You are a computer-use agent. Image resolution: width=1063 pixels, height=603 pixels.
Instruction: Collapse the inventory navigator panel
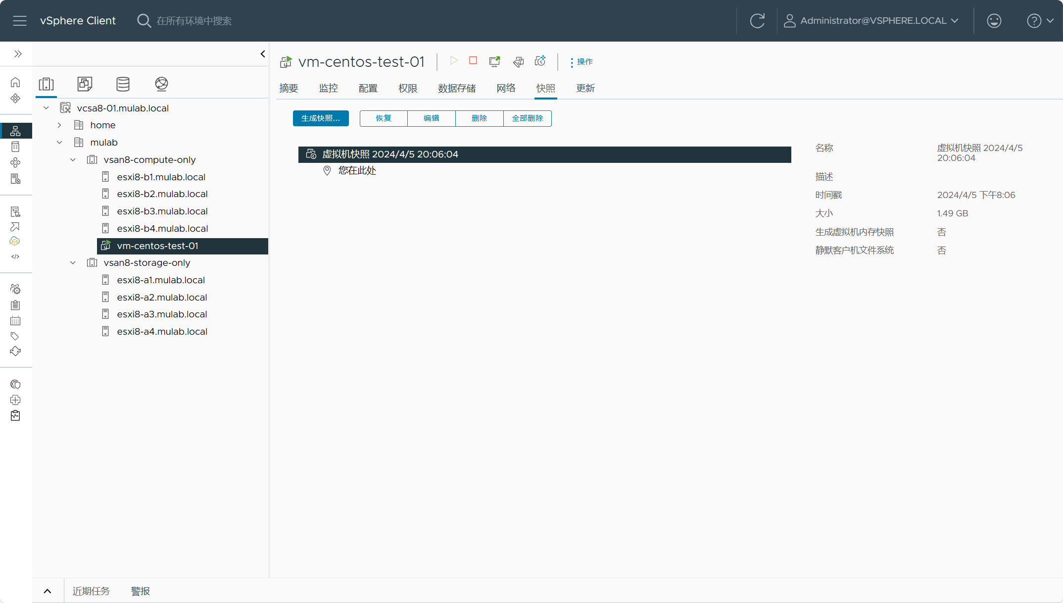pos(263,54)
